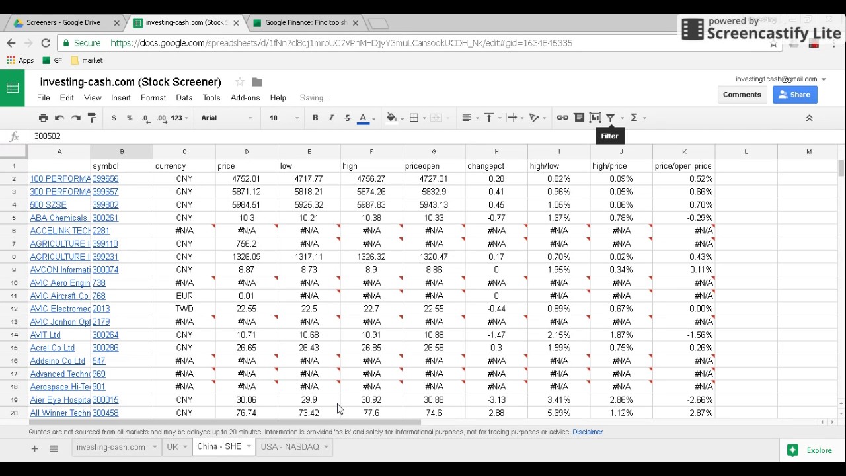
Task: Open the fill color picker
Action: tap(395, 118)
